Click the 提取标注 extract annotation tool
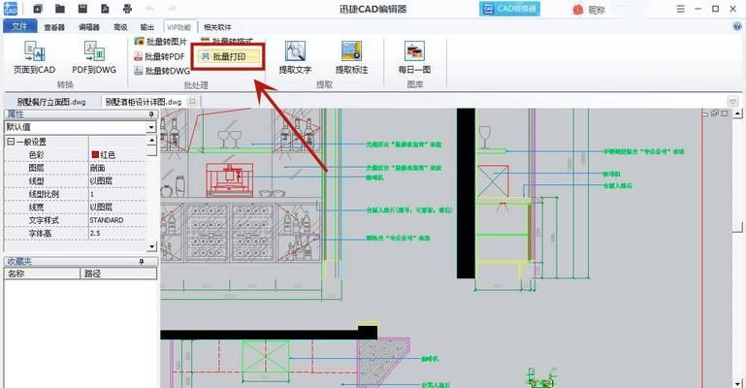The height and width of the screenshot is (388, 746). (x=351, y=57)
